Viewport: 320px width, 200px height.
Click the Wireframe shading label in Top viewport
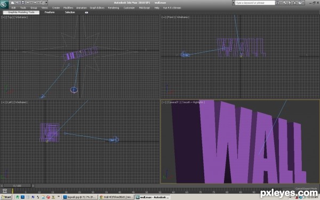21,17
